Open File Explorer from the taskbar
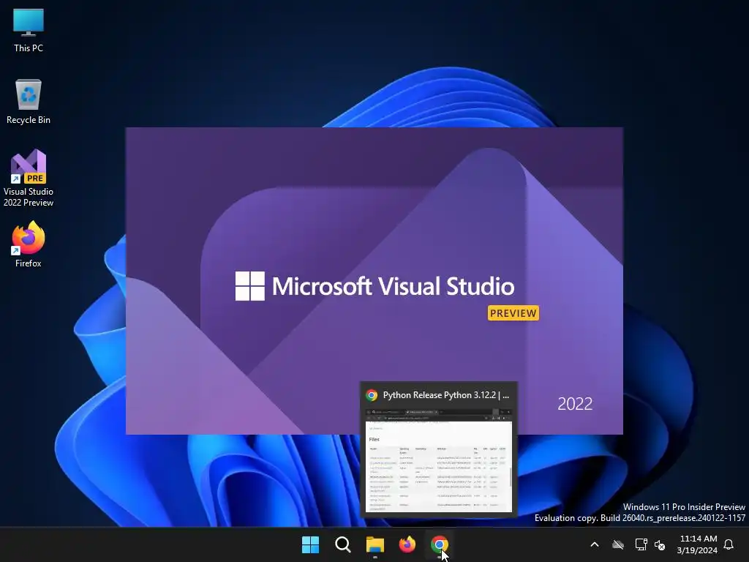Image resolution: width=749 pixels, height=562 pixels. pyautogui.click(x=375, y=544)
